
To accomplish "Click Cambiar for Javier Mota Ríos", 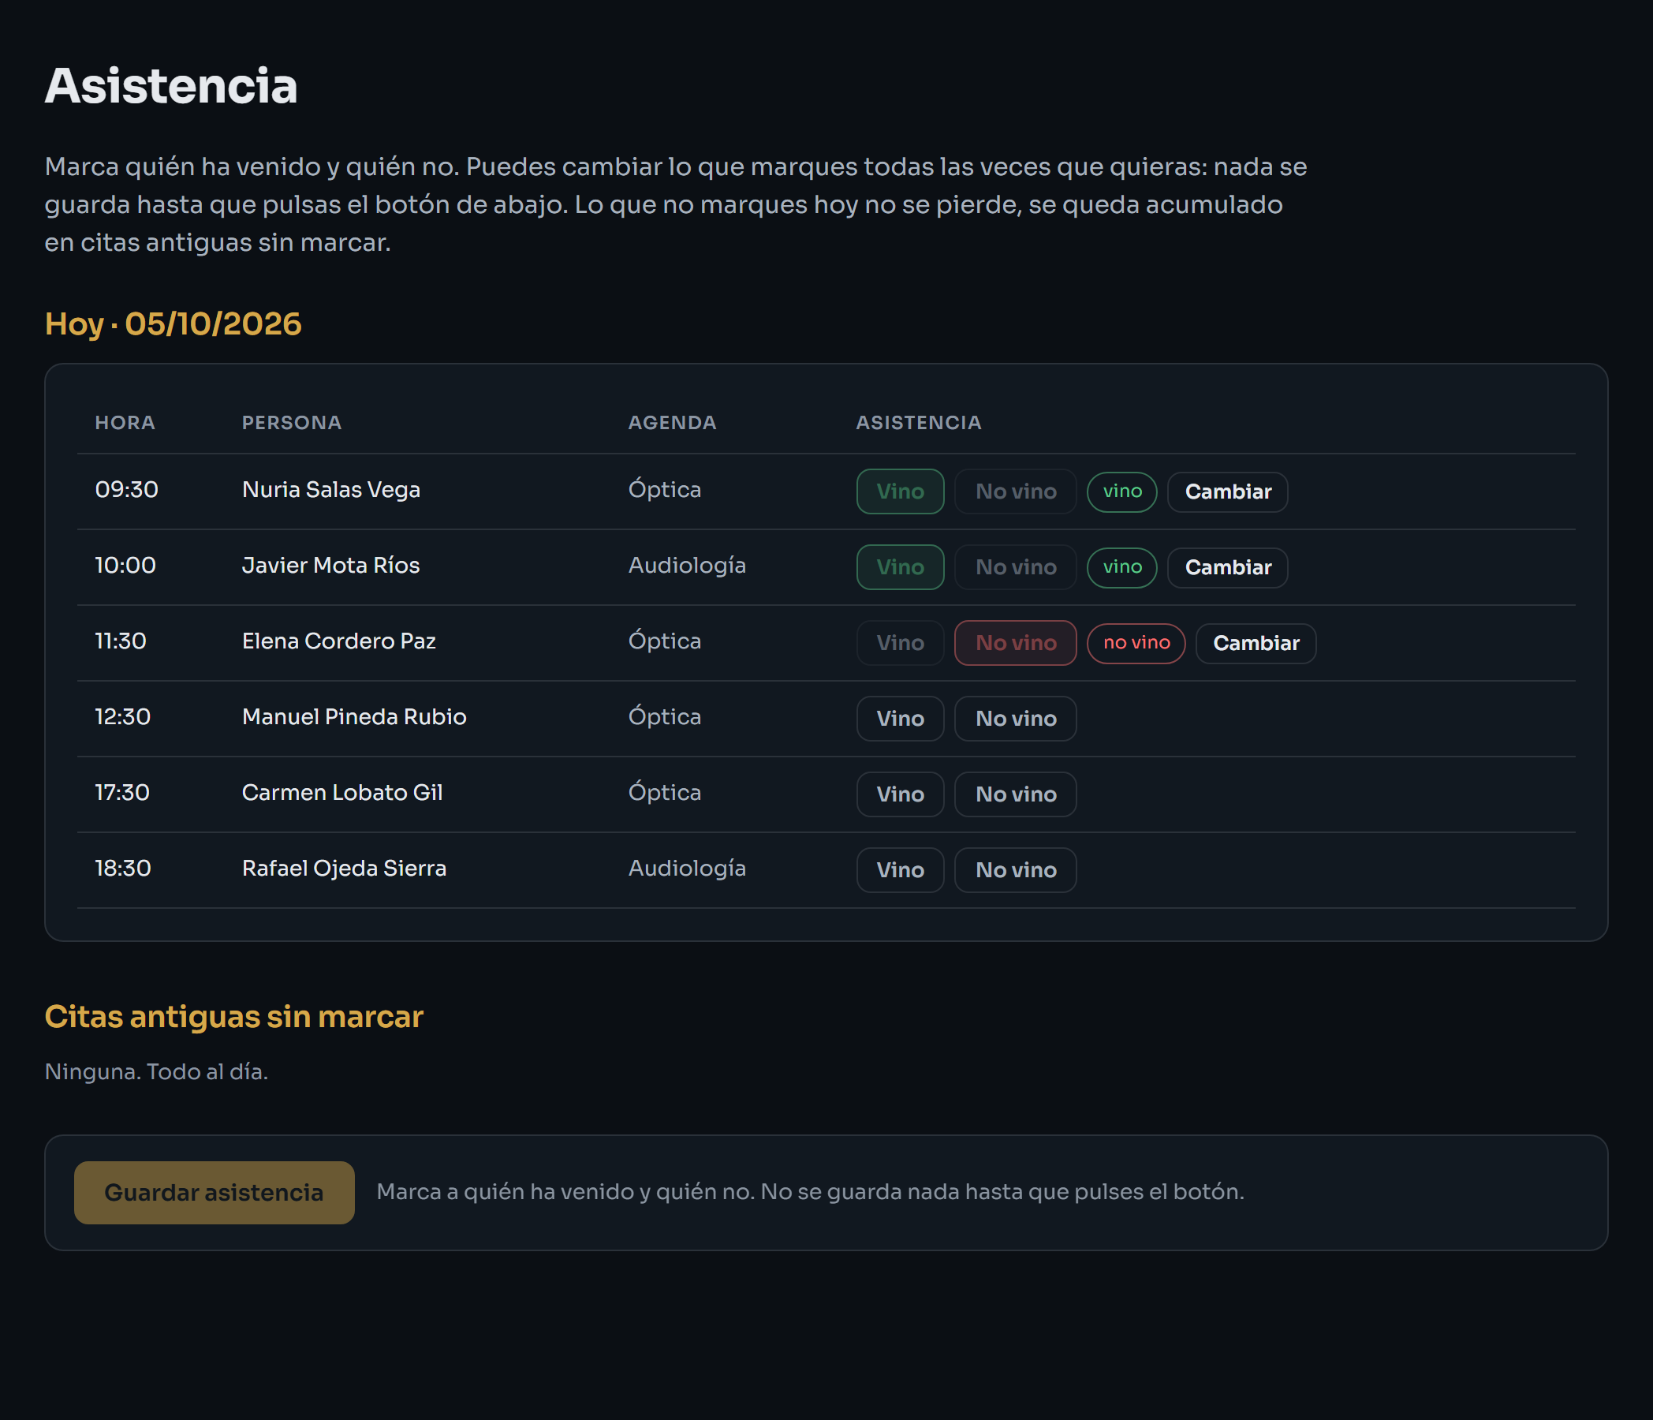I will [1227, 567].
